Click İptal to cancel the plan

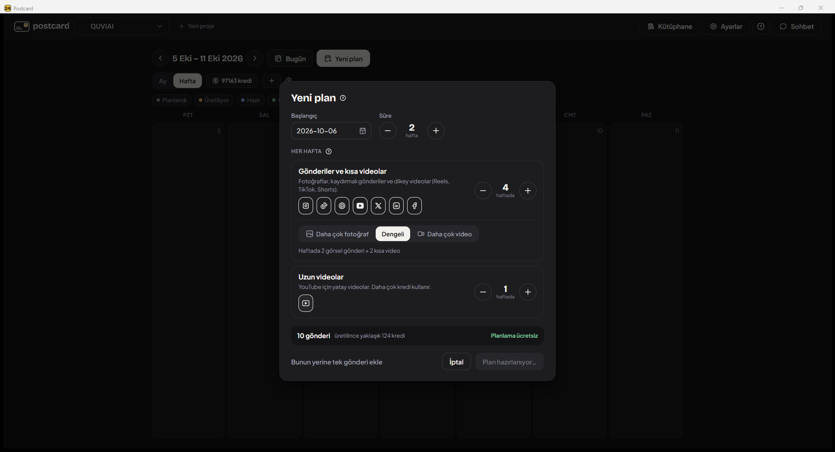click(x=456, y=362)
